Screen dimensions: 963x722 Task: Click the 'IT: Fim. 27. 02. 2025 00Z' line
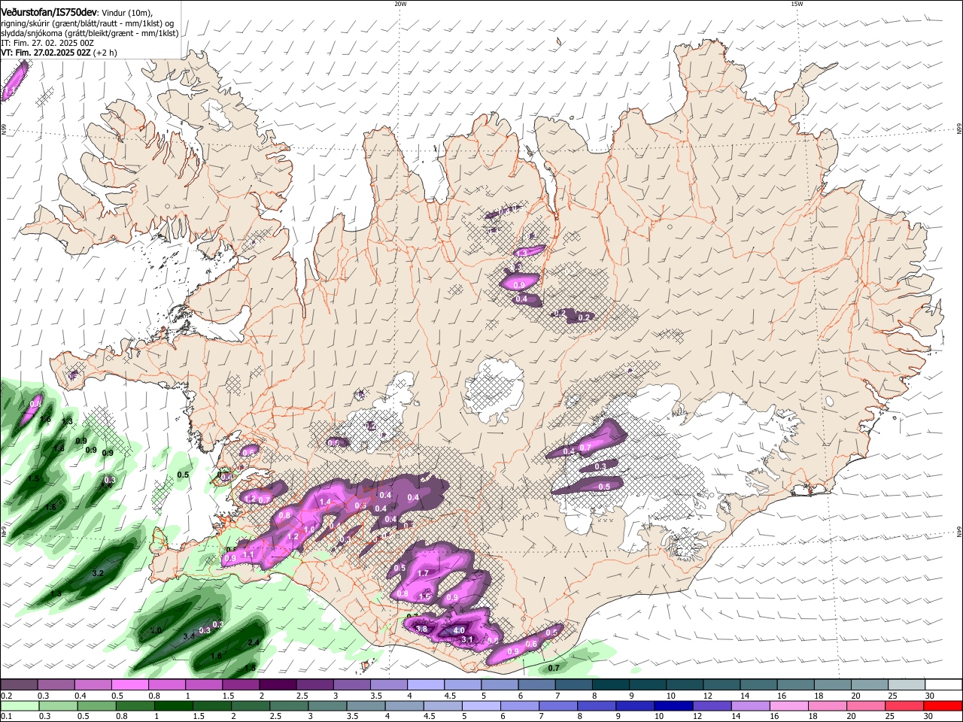click(x=47, y=44)
